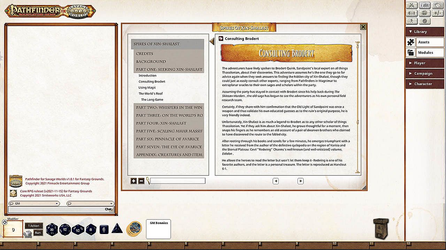Go to the next reference page

[x=300, y=181]
